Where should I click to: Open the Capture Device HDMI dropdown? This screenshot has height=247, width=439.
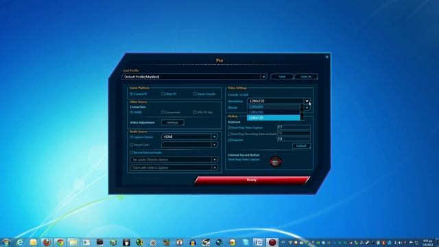pos(214,137)
